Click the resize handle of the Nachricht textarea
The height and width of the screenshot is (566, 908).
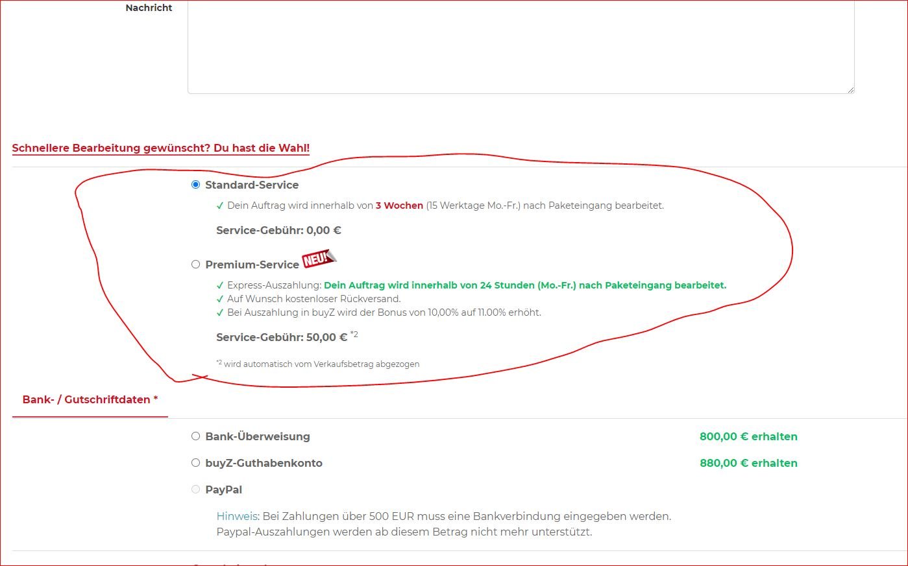click(x=850, y=89)
